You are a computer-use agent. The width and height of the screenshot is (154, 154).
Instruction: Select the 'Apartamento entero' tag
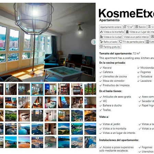(x=111, y=27)
